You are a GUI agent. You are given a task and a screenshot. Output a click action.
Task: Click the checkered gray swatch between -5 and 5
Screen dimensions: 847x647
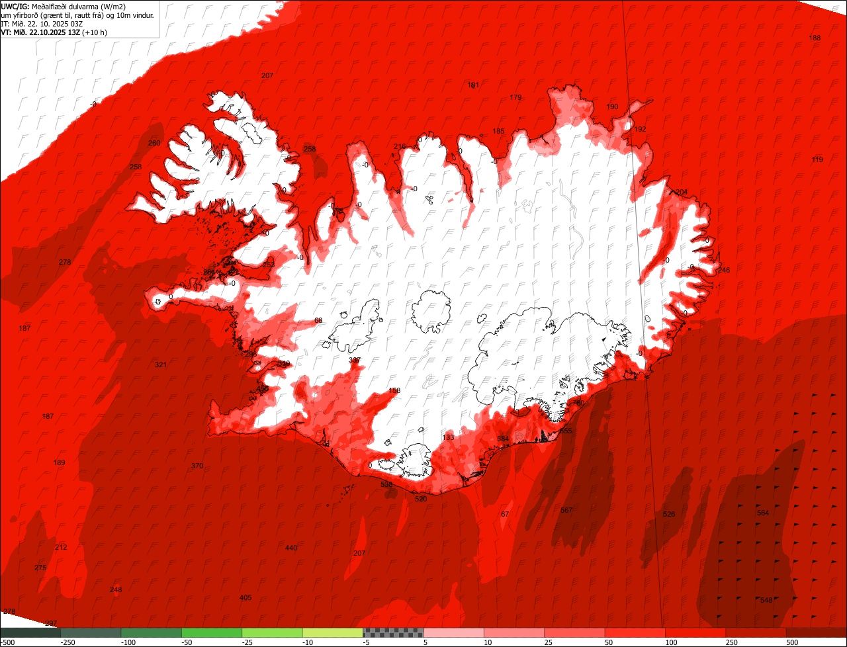pyautogui.click(x=393, y=632)
